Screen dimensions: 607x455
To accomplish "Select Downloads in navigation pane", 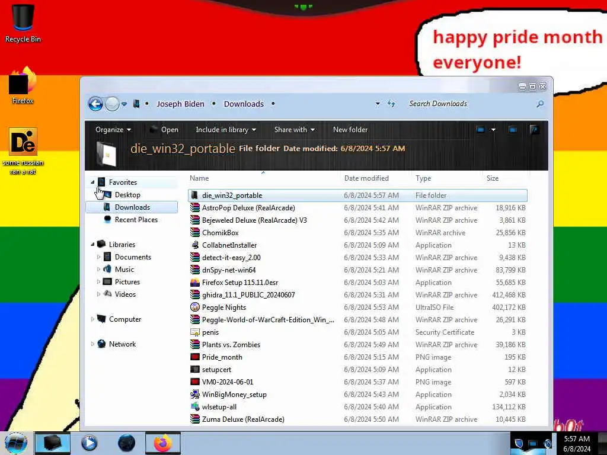I will [132, 207].
